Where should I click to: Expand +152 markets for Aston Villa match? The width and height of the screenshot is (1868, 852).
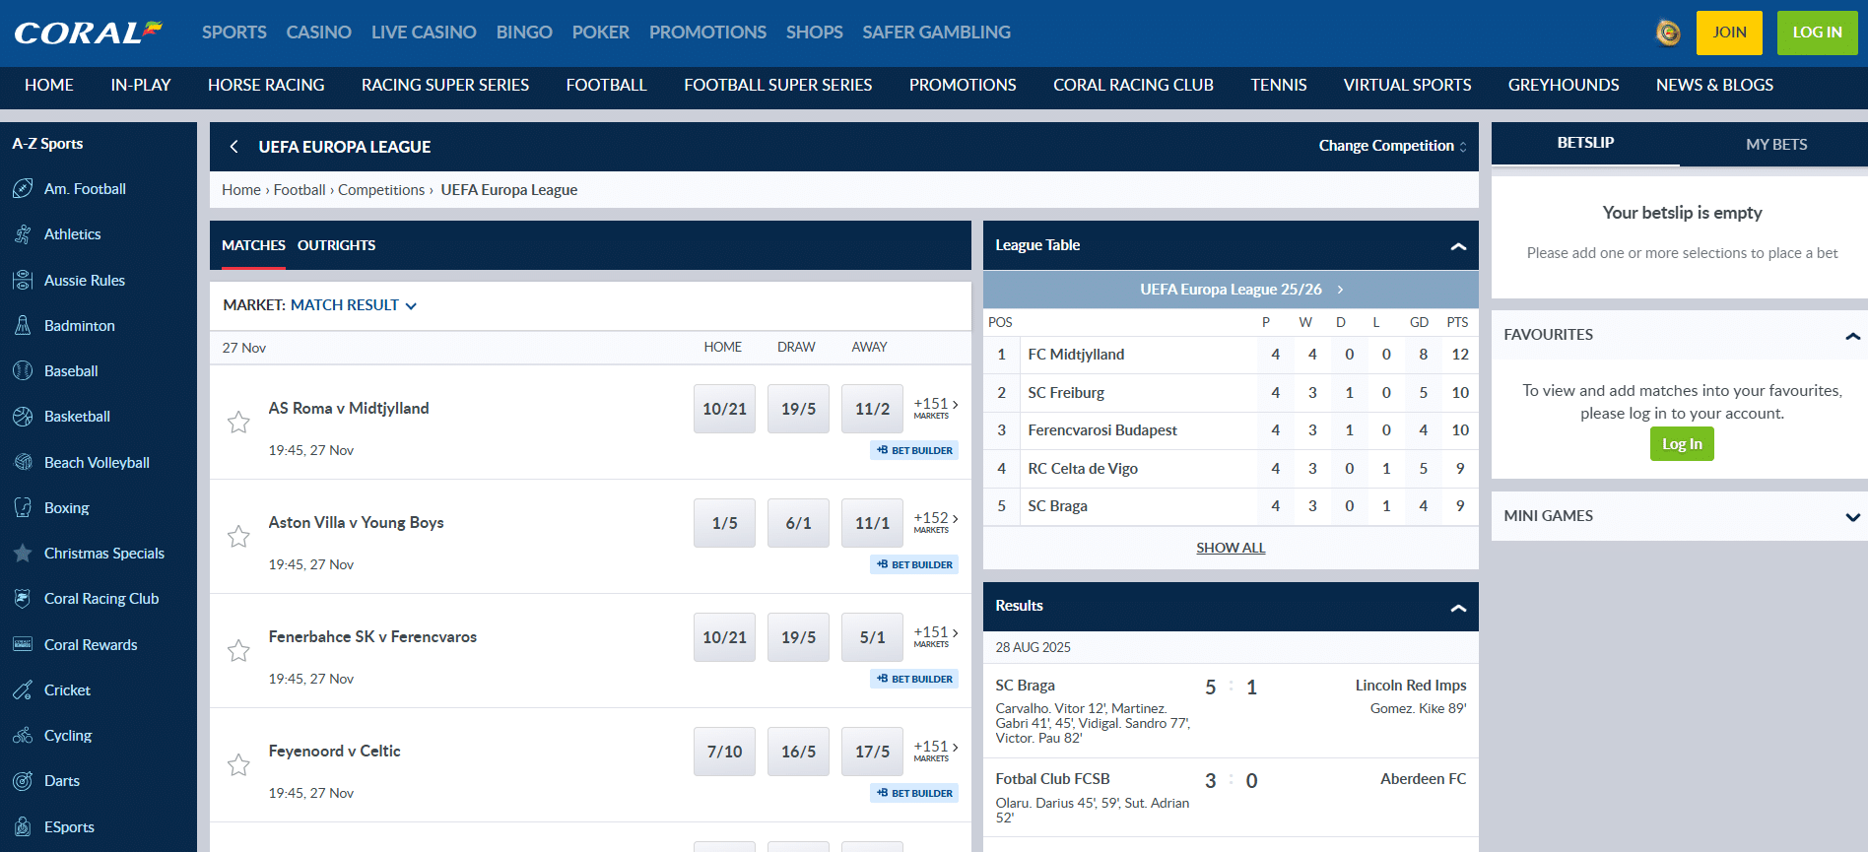(935, 522)
